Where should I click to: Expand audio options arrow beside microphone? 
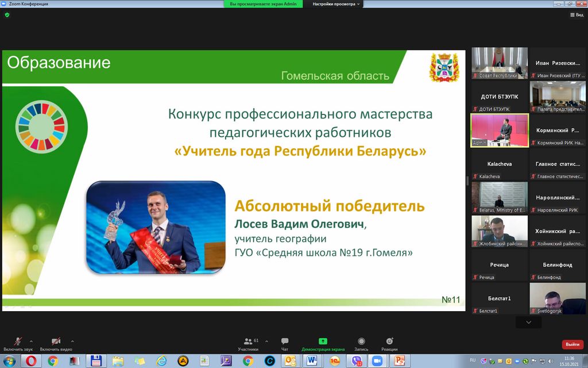coord(31,341)
